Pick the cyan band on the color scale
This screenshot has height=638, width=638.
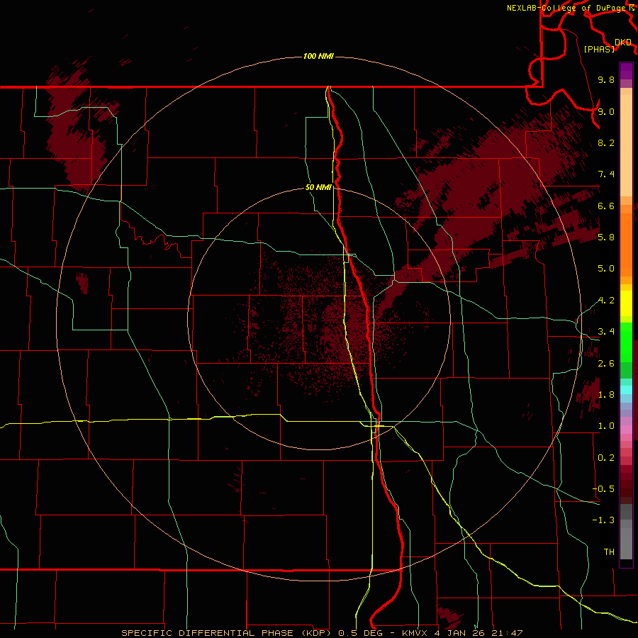click(x=626, y=390)
